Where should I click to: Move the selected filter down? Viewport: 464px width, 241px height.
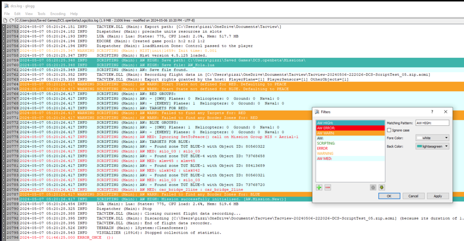click(x=381, y=188)
